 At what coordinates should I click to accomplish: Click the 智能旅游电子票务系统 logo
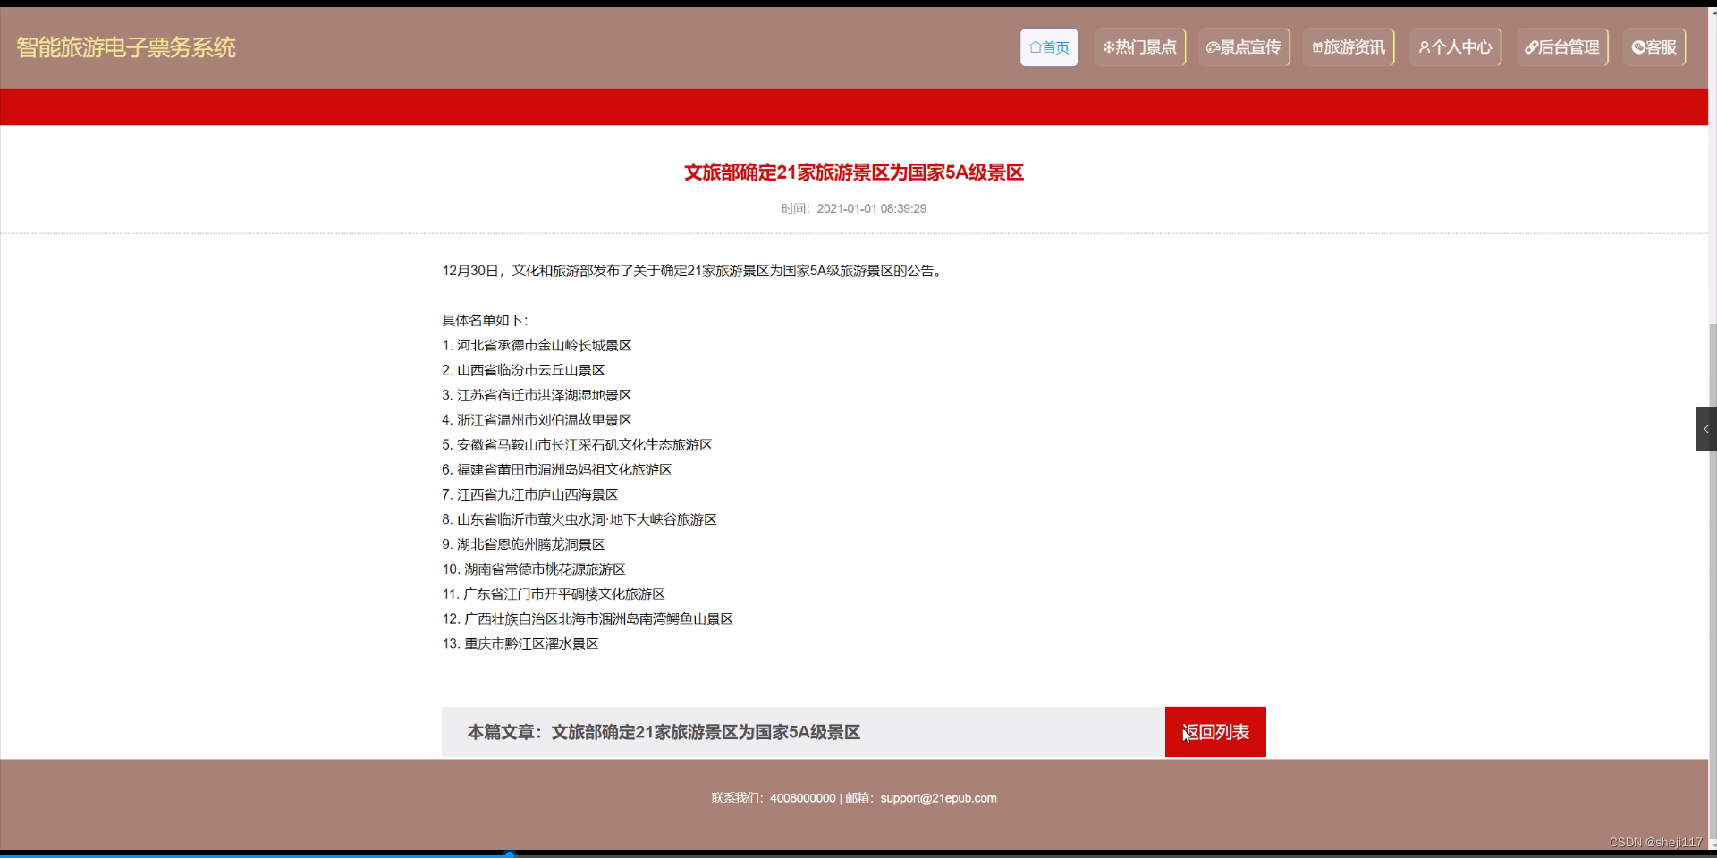[125, 46]
